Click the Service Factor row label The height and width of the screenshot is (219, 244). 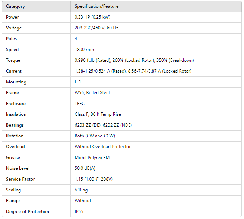point(20,179)
